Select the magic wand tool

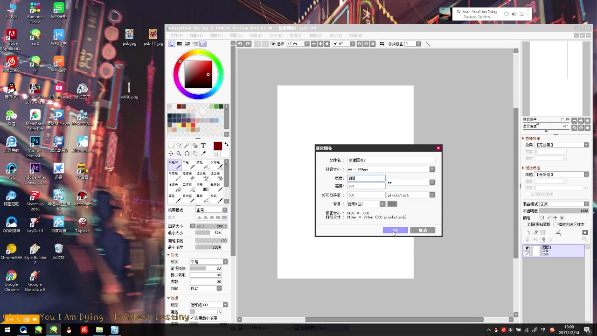pos(187,146)
